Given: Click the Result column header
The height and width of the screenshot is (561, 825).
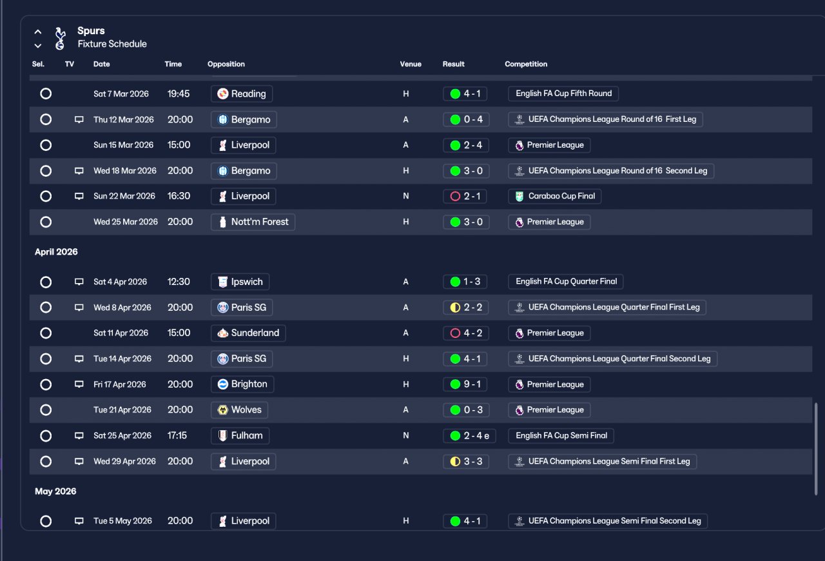Looking at the screenshot, I should (x=454, y=64).
